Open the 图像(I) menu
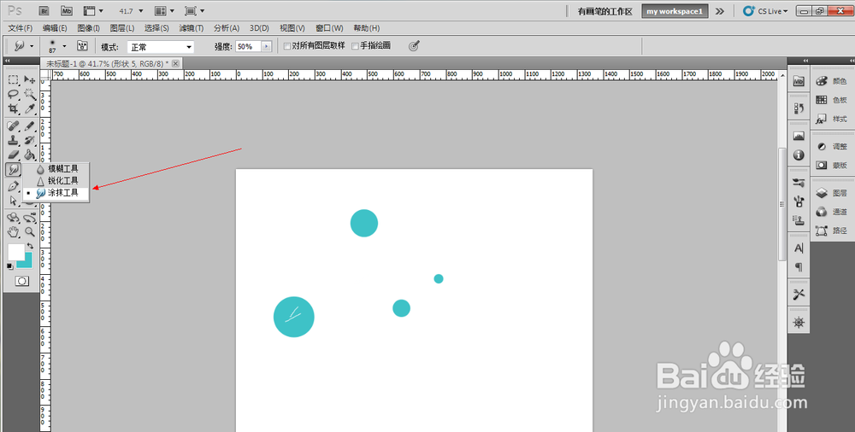Image resolution: width=855 pixels, height=432 pixels. pos(88,28)
